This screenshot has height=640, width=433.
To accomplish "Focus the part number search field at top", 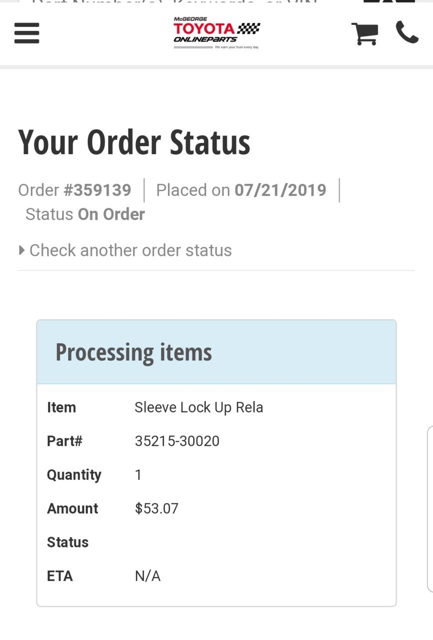I will coord(190,1).
